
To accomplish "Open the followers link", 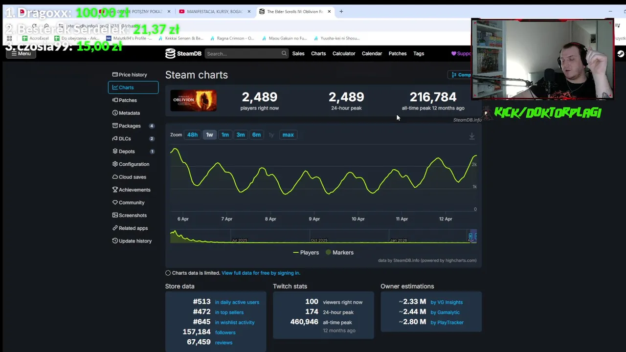I will click(225, 332).
